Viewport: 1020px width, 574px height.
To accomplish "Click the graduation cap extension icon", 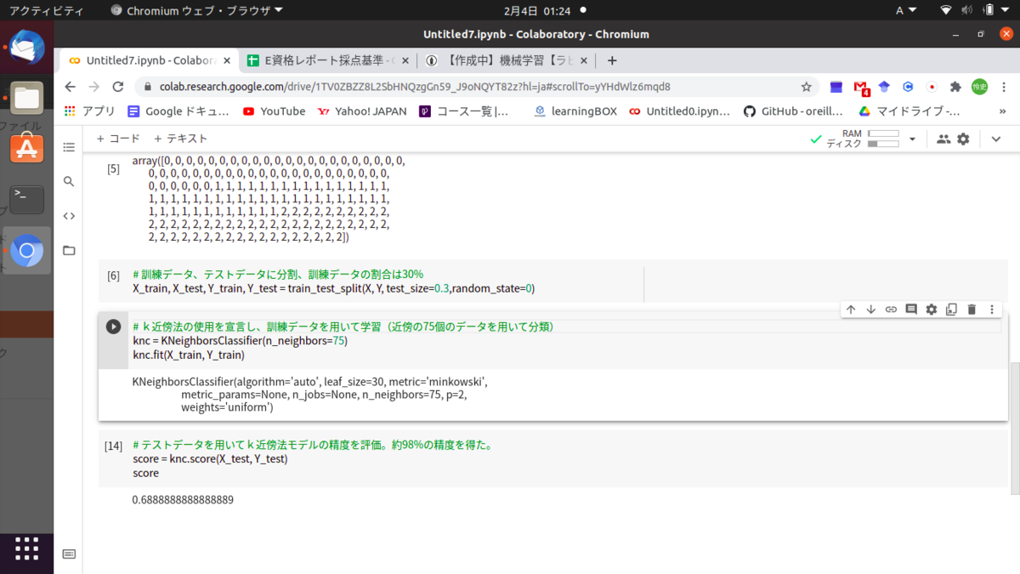I will tap(884, 87).
